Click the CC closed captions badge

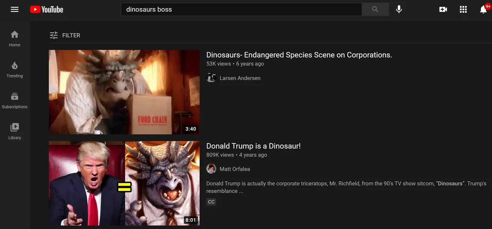coord(211,202)
